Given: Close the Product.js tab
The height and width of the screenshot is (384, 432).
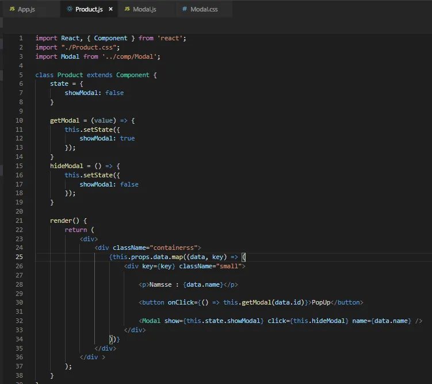Looking at the screenshot, I should pyautogui.click(x=110, y=9).
